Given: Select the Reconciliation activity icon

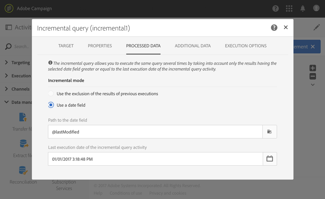Looking at the screenshot, I should click(23, 170).
